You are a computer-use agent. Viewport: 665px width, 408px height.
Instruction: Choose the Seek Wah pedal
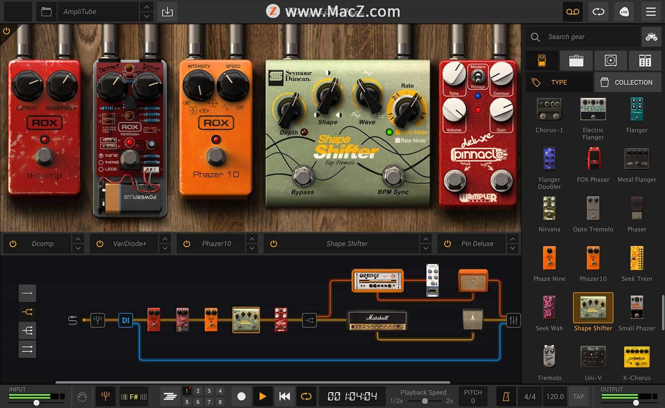point(549,313)
